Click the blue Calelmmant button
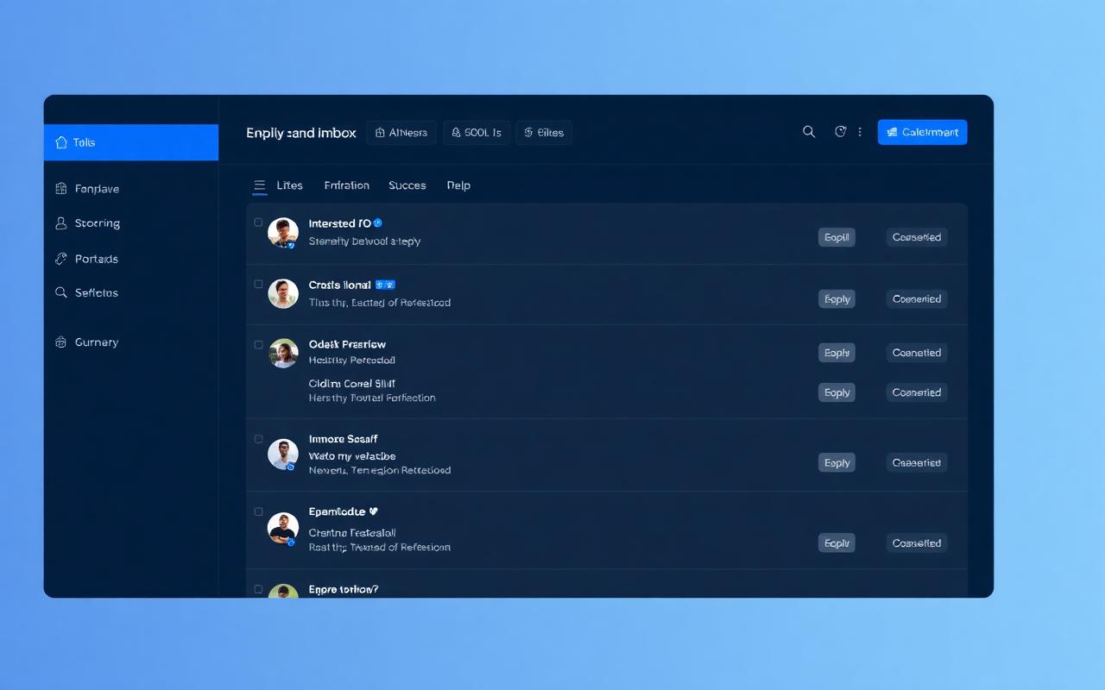Viewport: 1105px width, 690px height. (x=922, y=132)
